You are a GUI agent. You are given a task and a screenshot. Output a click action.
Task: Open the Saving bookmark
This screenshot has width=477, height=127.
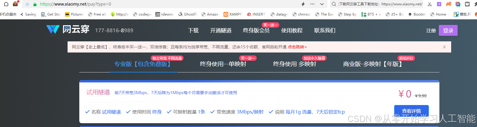click(28, 14)
